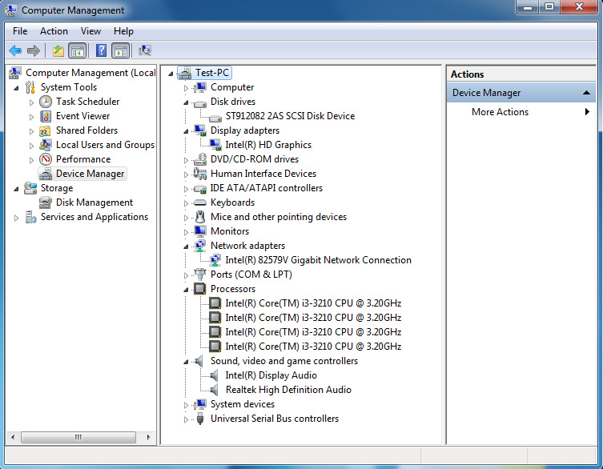This screenshot has height=469, width=603.
Task: Click the Forward arrow toolbar icon
Action: 34,50
